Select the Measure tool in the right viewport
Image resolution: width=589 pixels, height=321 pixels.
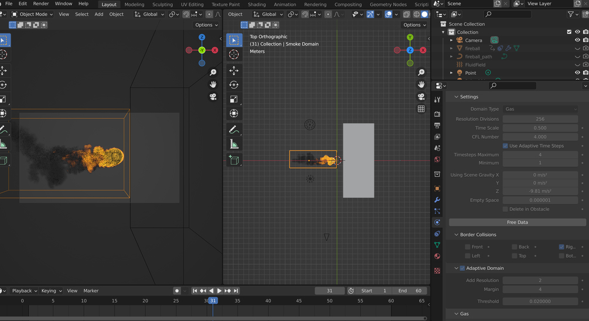pos(234,144)
